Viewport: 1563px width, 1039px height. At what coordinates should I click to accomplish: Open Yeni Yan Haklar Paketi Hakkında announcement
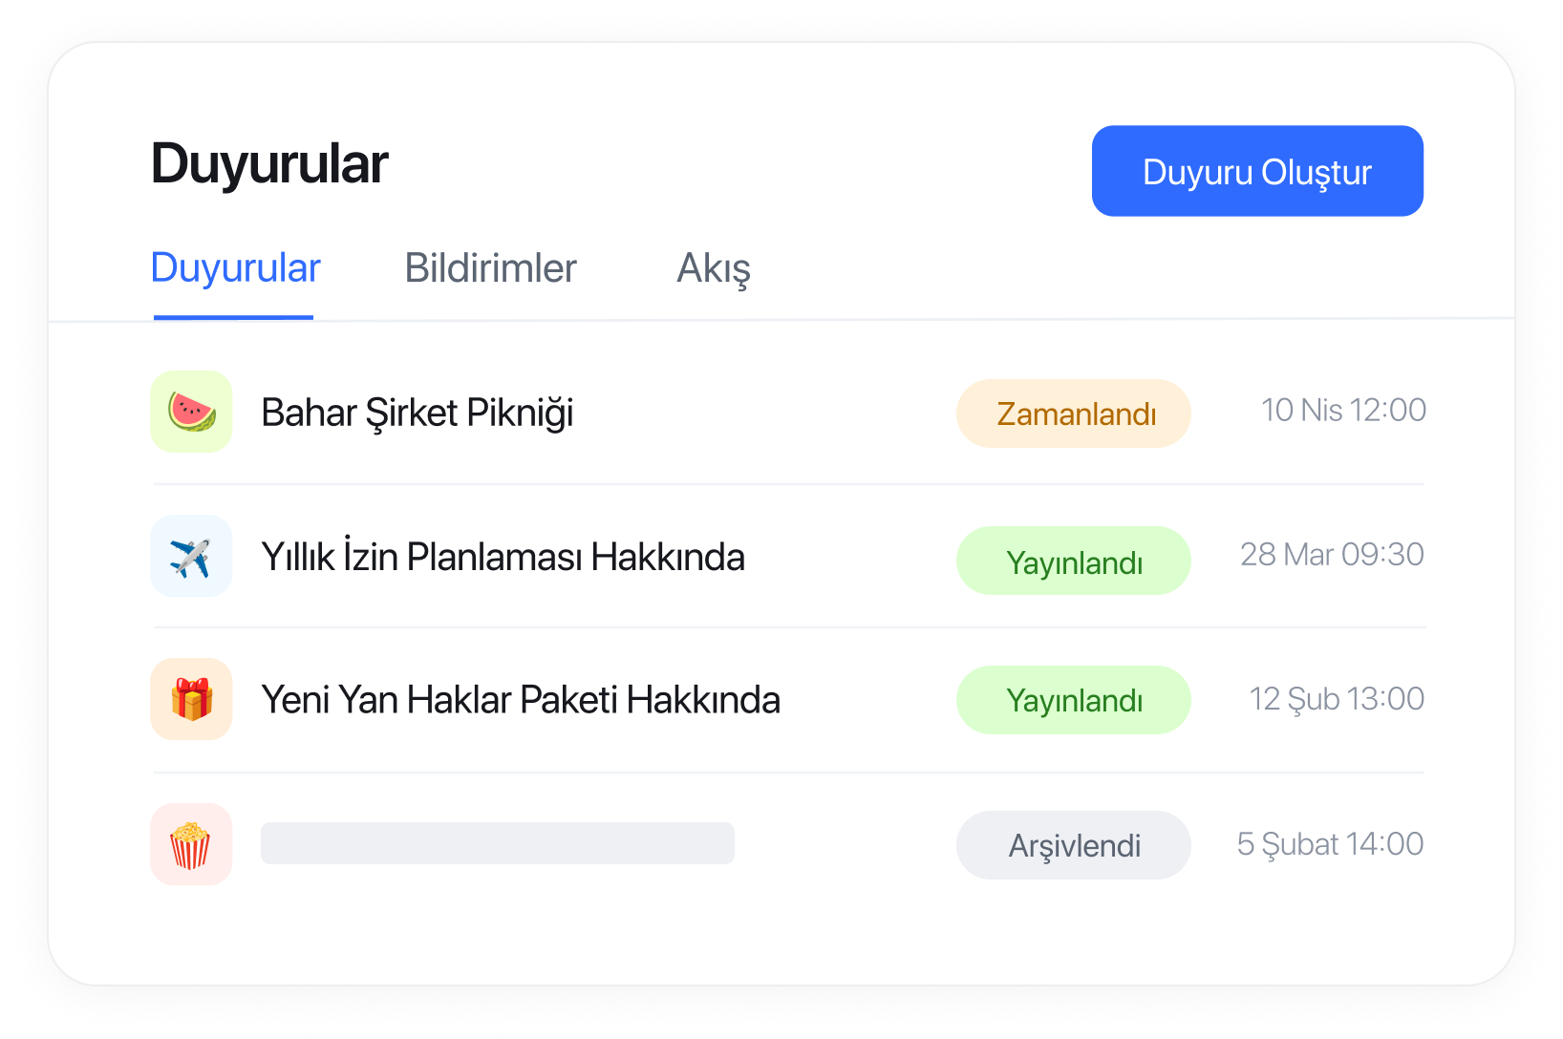tap(521, 700)
